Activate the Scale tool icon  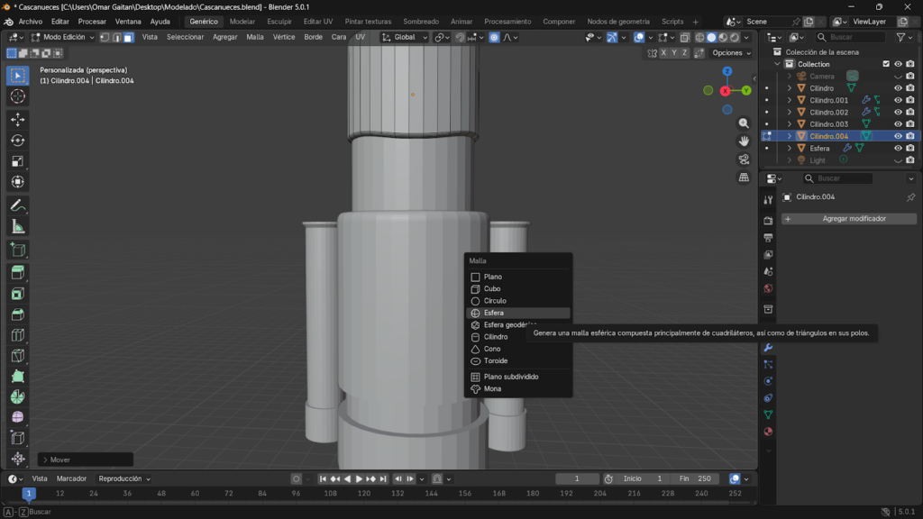point(18,161)
